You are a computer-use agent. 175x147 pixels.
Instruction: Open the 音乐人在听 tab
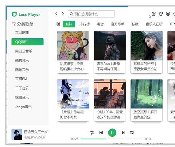154,24
